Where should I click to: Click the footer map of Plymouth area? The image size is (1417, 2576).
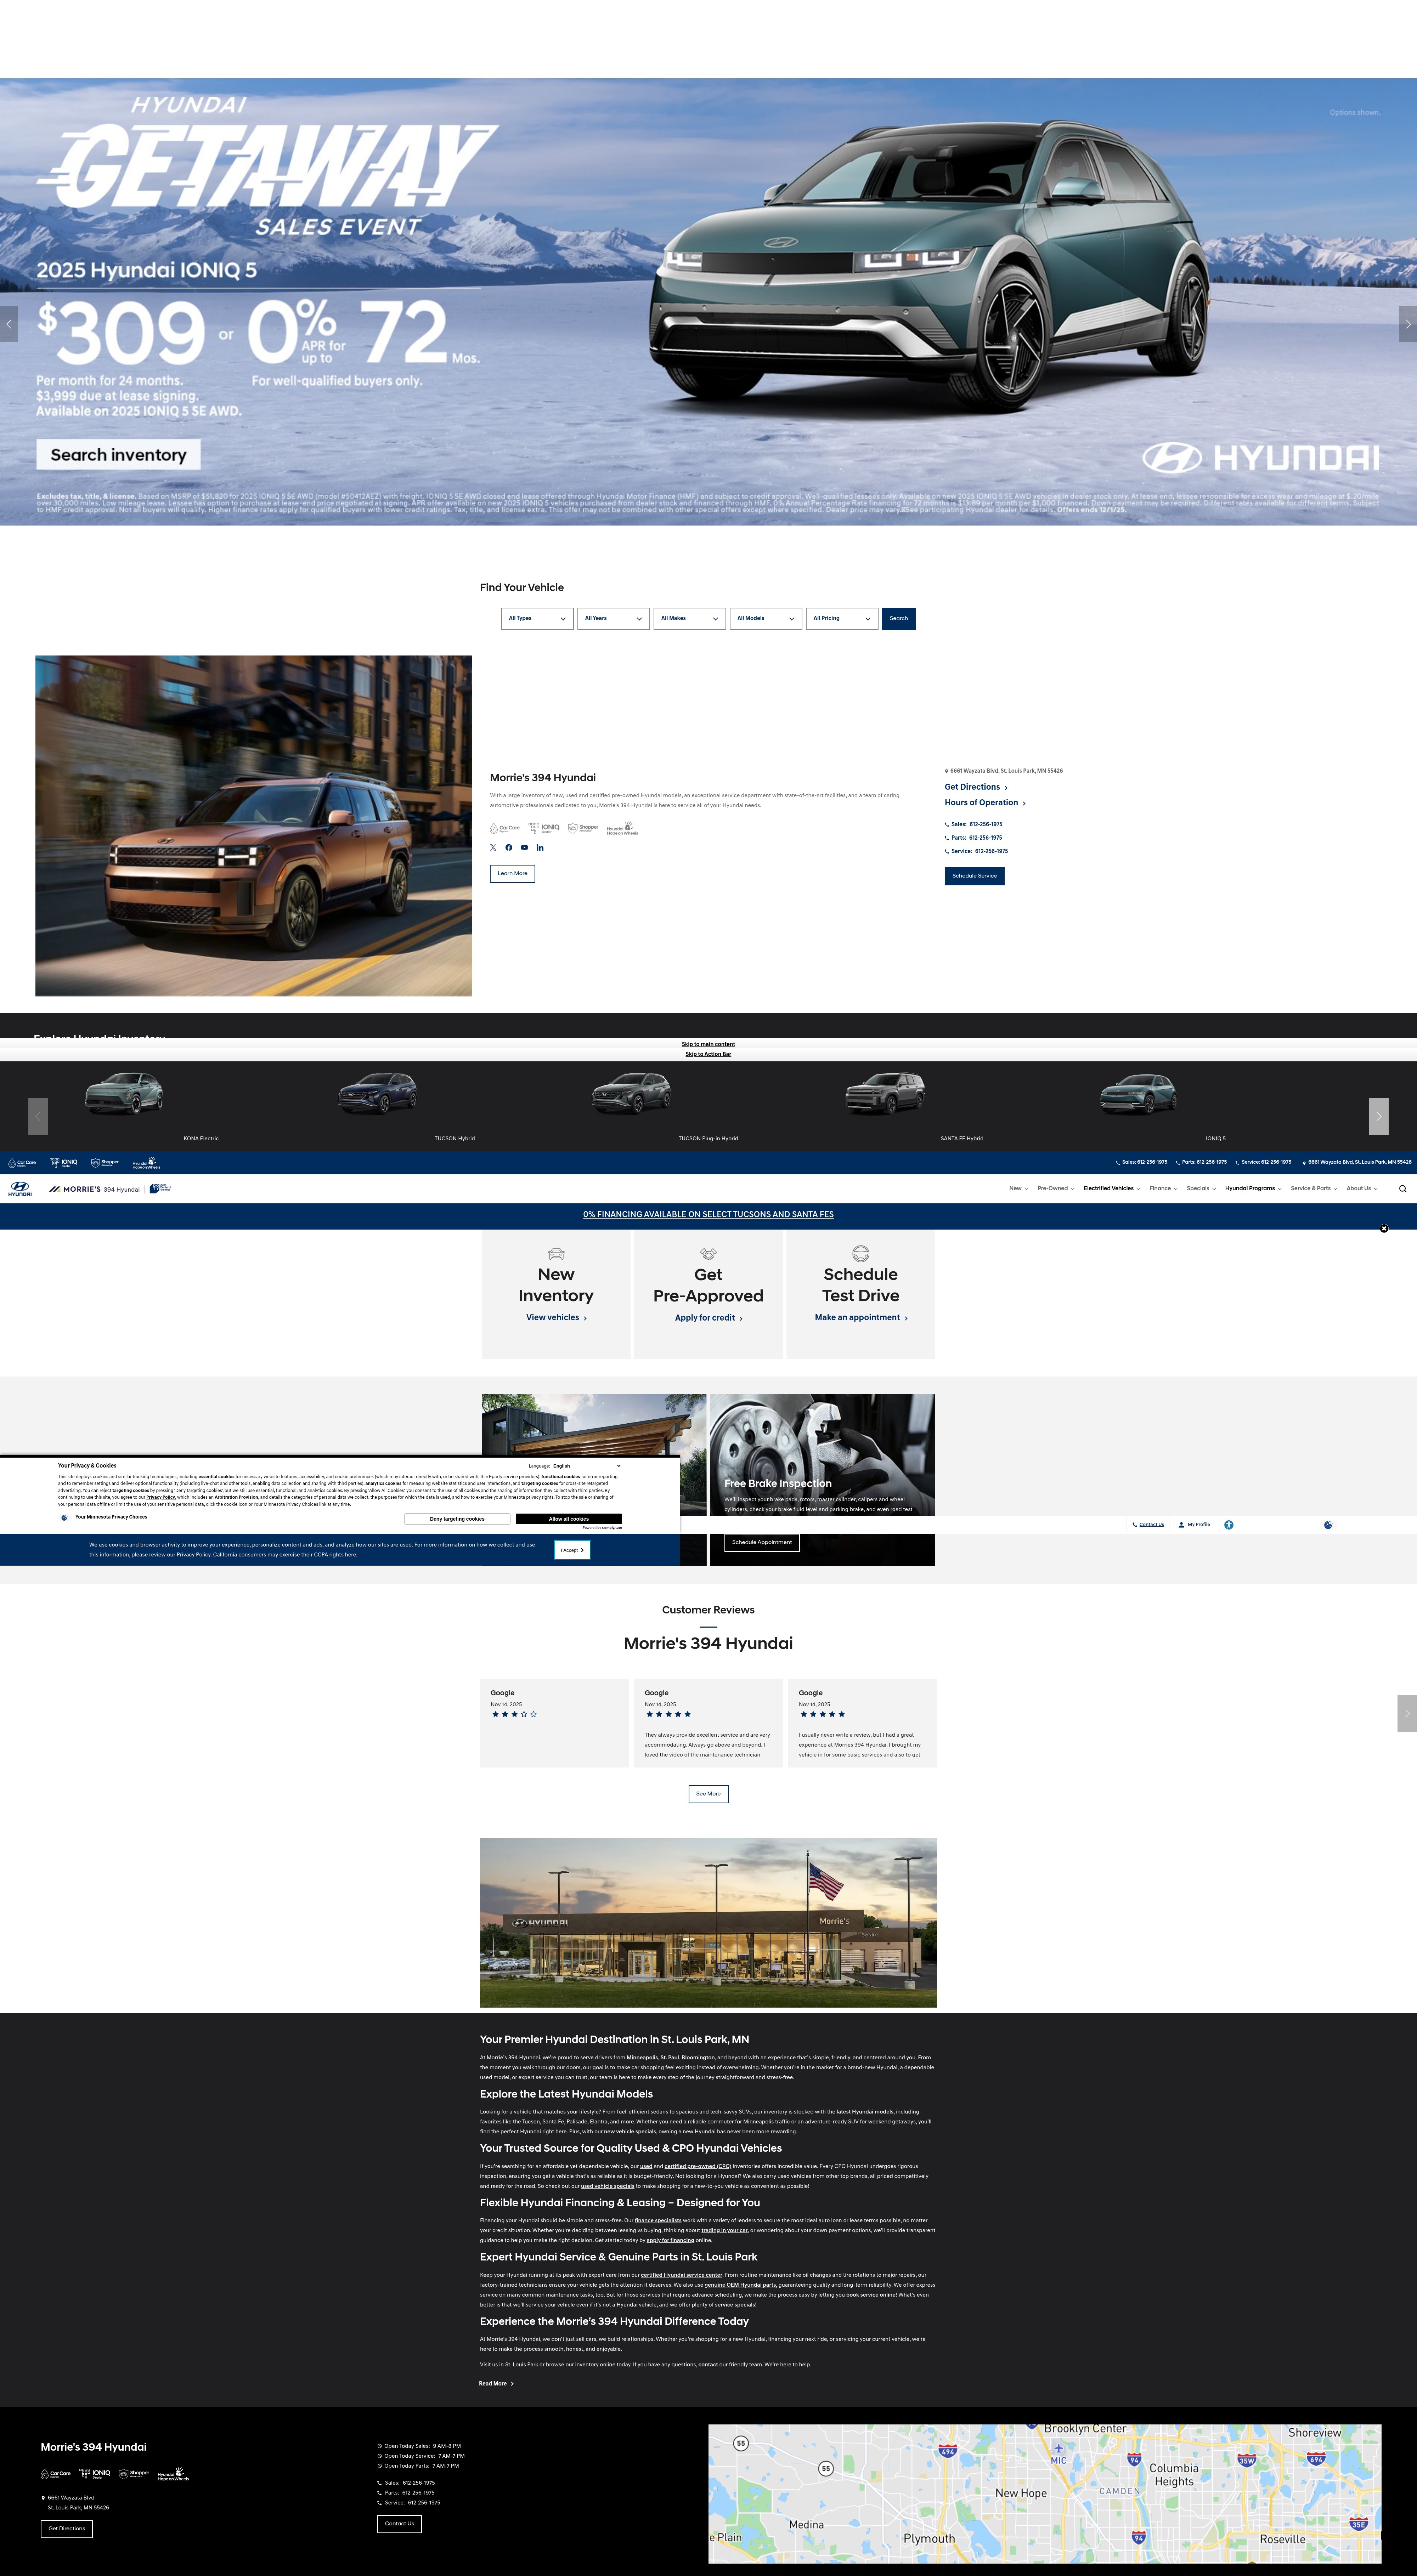click(1045, 2493)
